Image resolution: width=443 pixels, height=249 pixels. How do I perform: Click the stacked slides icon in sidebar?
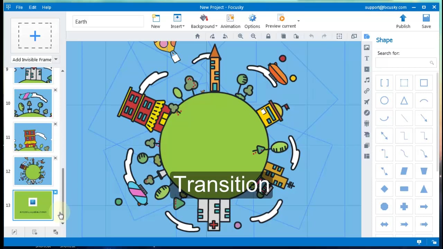click(x=367, y=145)
